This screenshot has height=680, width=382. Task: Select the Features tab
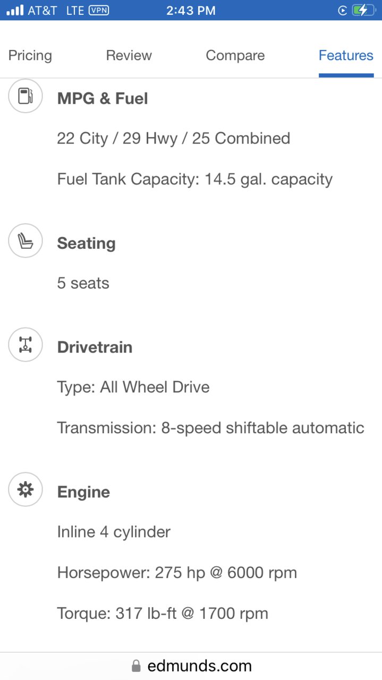click(346, 55)
